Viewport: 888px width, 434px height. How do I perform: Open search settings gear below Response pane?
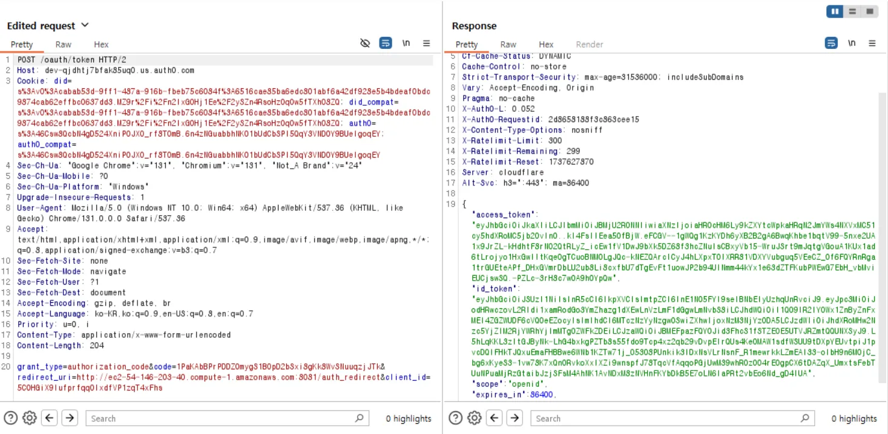[x=475, y=418]
